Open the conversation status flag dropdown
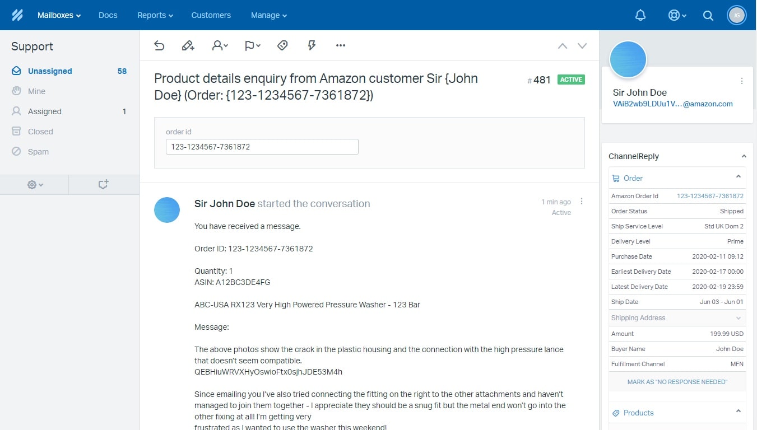The width and height of the screenshot is (757, 430). tap(252, 45)
